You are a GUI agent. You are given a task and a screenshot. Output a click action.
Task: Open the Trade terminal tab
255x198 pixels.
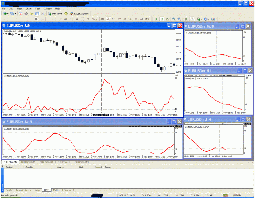(x=9, y=190)
